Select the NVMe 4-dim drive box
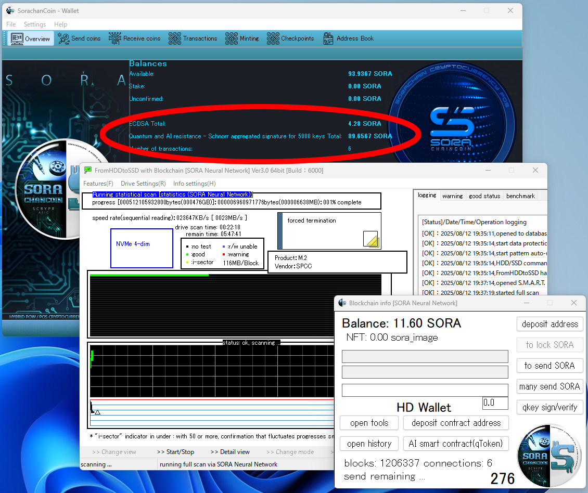Image resolution: width=588 pixels, height=493 pixels. click(x=142, y=248)
